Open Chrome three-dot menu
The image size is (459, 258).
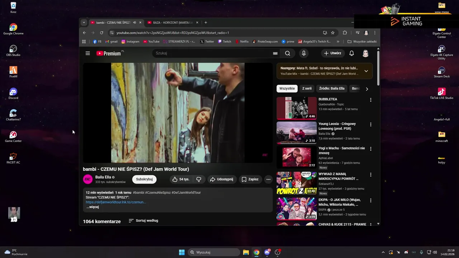click(x=375, y=33)
